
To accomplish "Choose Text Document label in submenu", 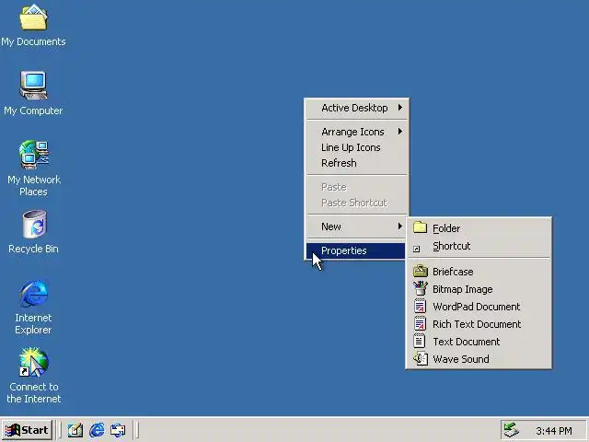I will coord(467,342).
